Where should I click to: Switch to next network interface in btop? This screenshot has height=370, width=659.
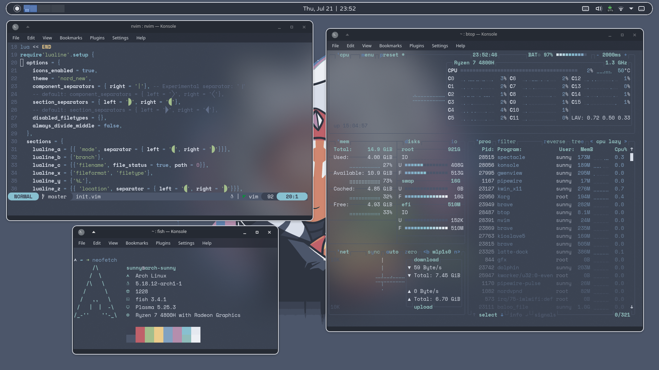(x=457, y=252)
